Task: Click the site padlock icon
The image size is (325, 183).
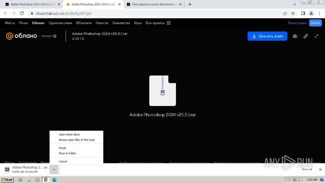Action: [x=32, y=13]
